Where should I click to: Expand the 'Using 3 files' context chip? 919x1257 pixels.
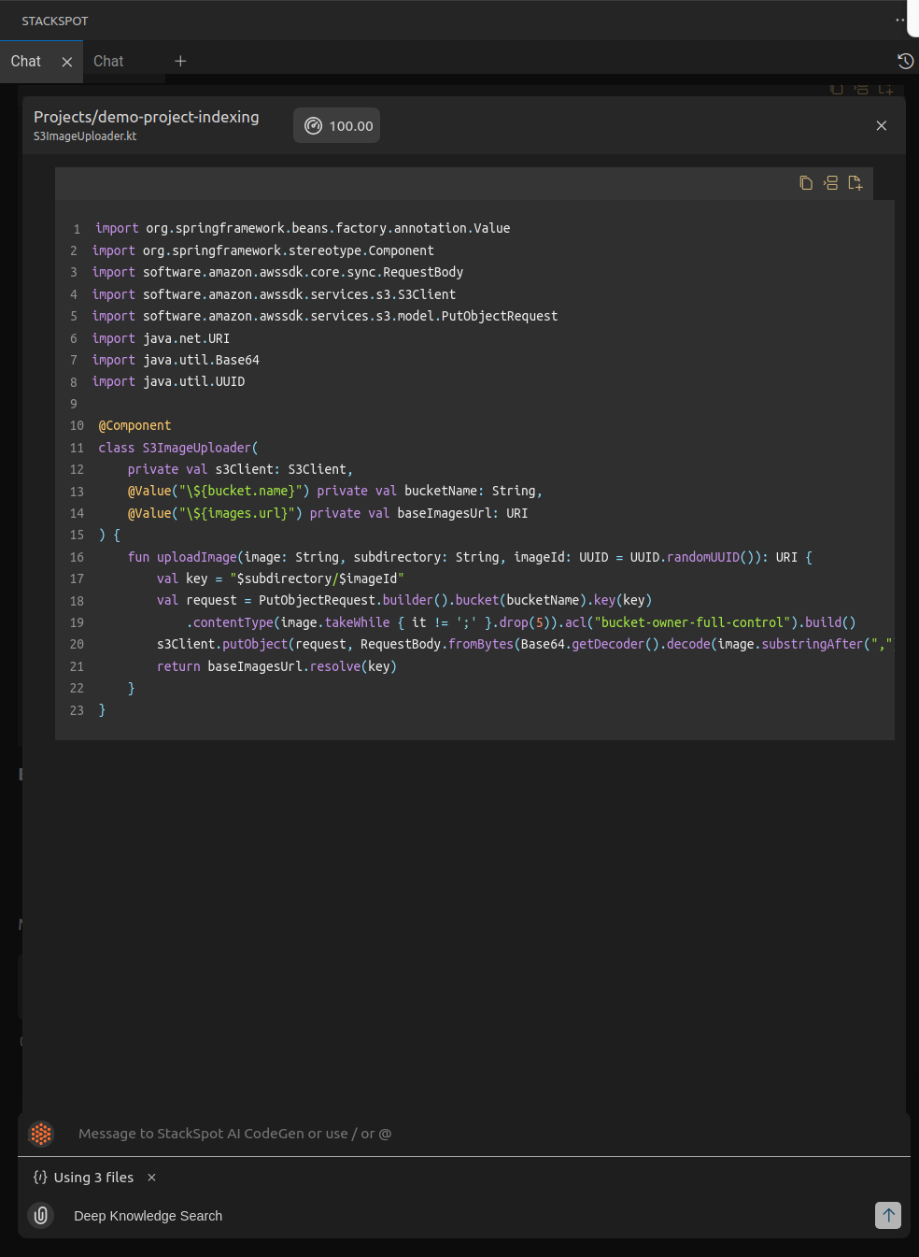click(x=92, y=1178)
